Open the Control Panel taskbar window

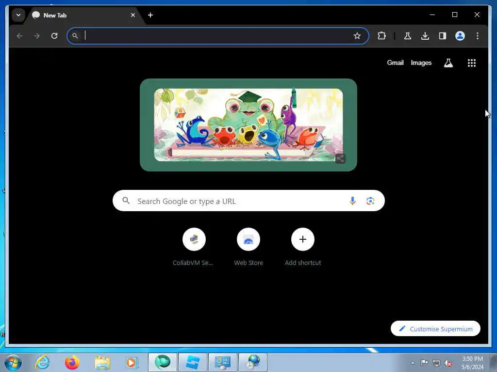point(222,362)
